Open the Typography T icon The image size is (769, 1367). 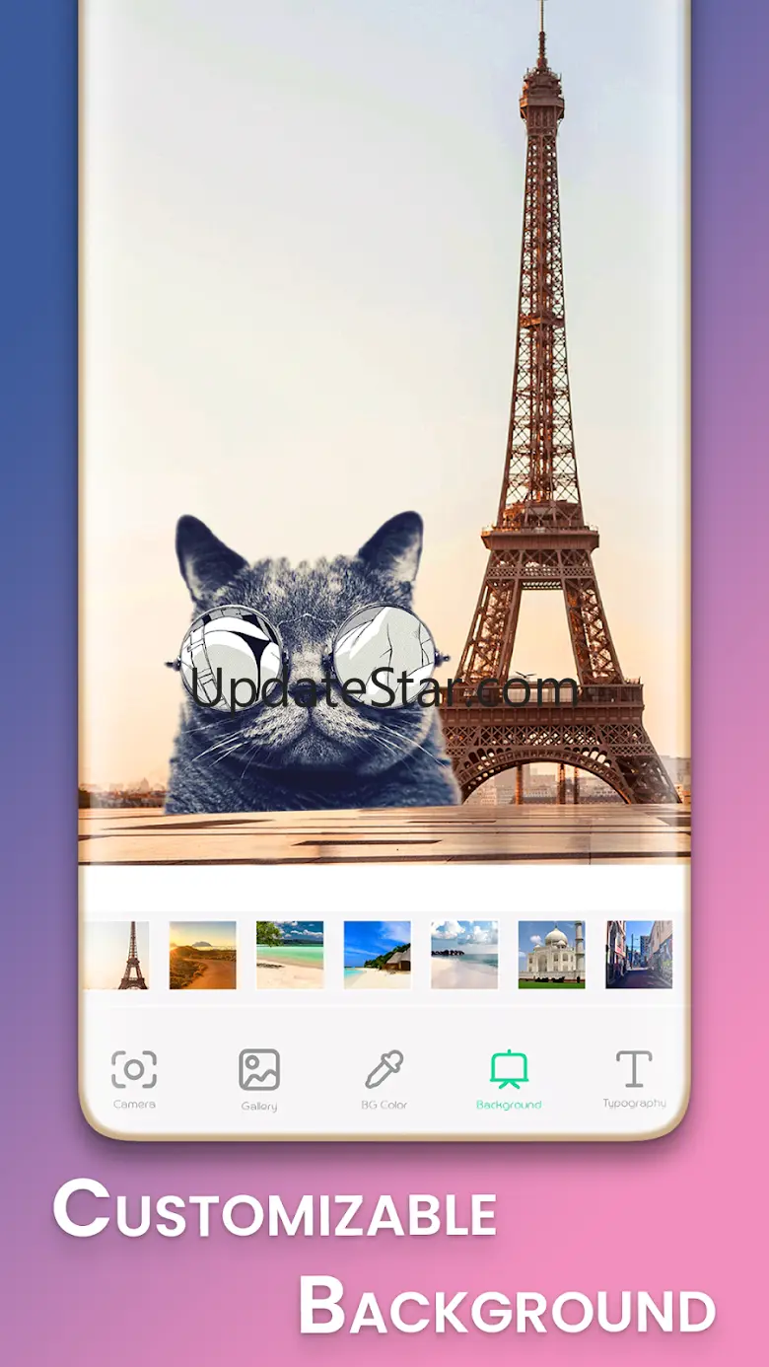pyautogui.click(x=634, y=1069)
